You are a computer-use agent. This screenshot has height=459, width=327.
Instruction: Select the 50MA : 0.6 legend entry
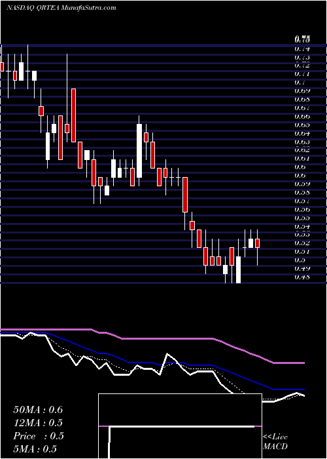click(38, 410)
